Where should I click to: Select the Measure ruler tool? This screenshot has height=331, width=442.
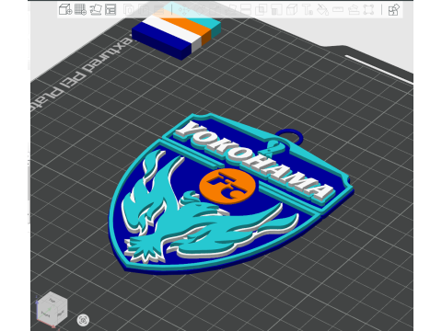pos(338,10)
